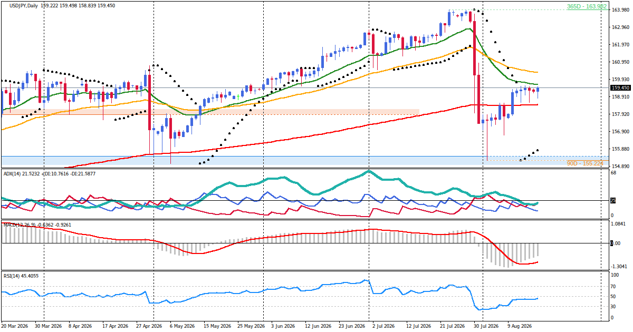Screen dimensions: 633x332
Task: Click the 68 value on ADX scale
Action: pos(613,172)
